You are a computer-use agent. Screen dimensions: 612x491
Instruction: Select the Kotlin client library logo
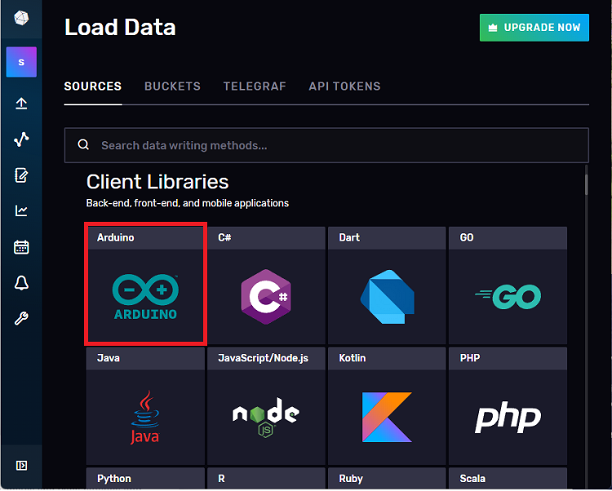coord(387,418)
